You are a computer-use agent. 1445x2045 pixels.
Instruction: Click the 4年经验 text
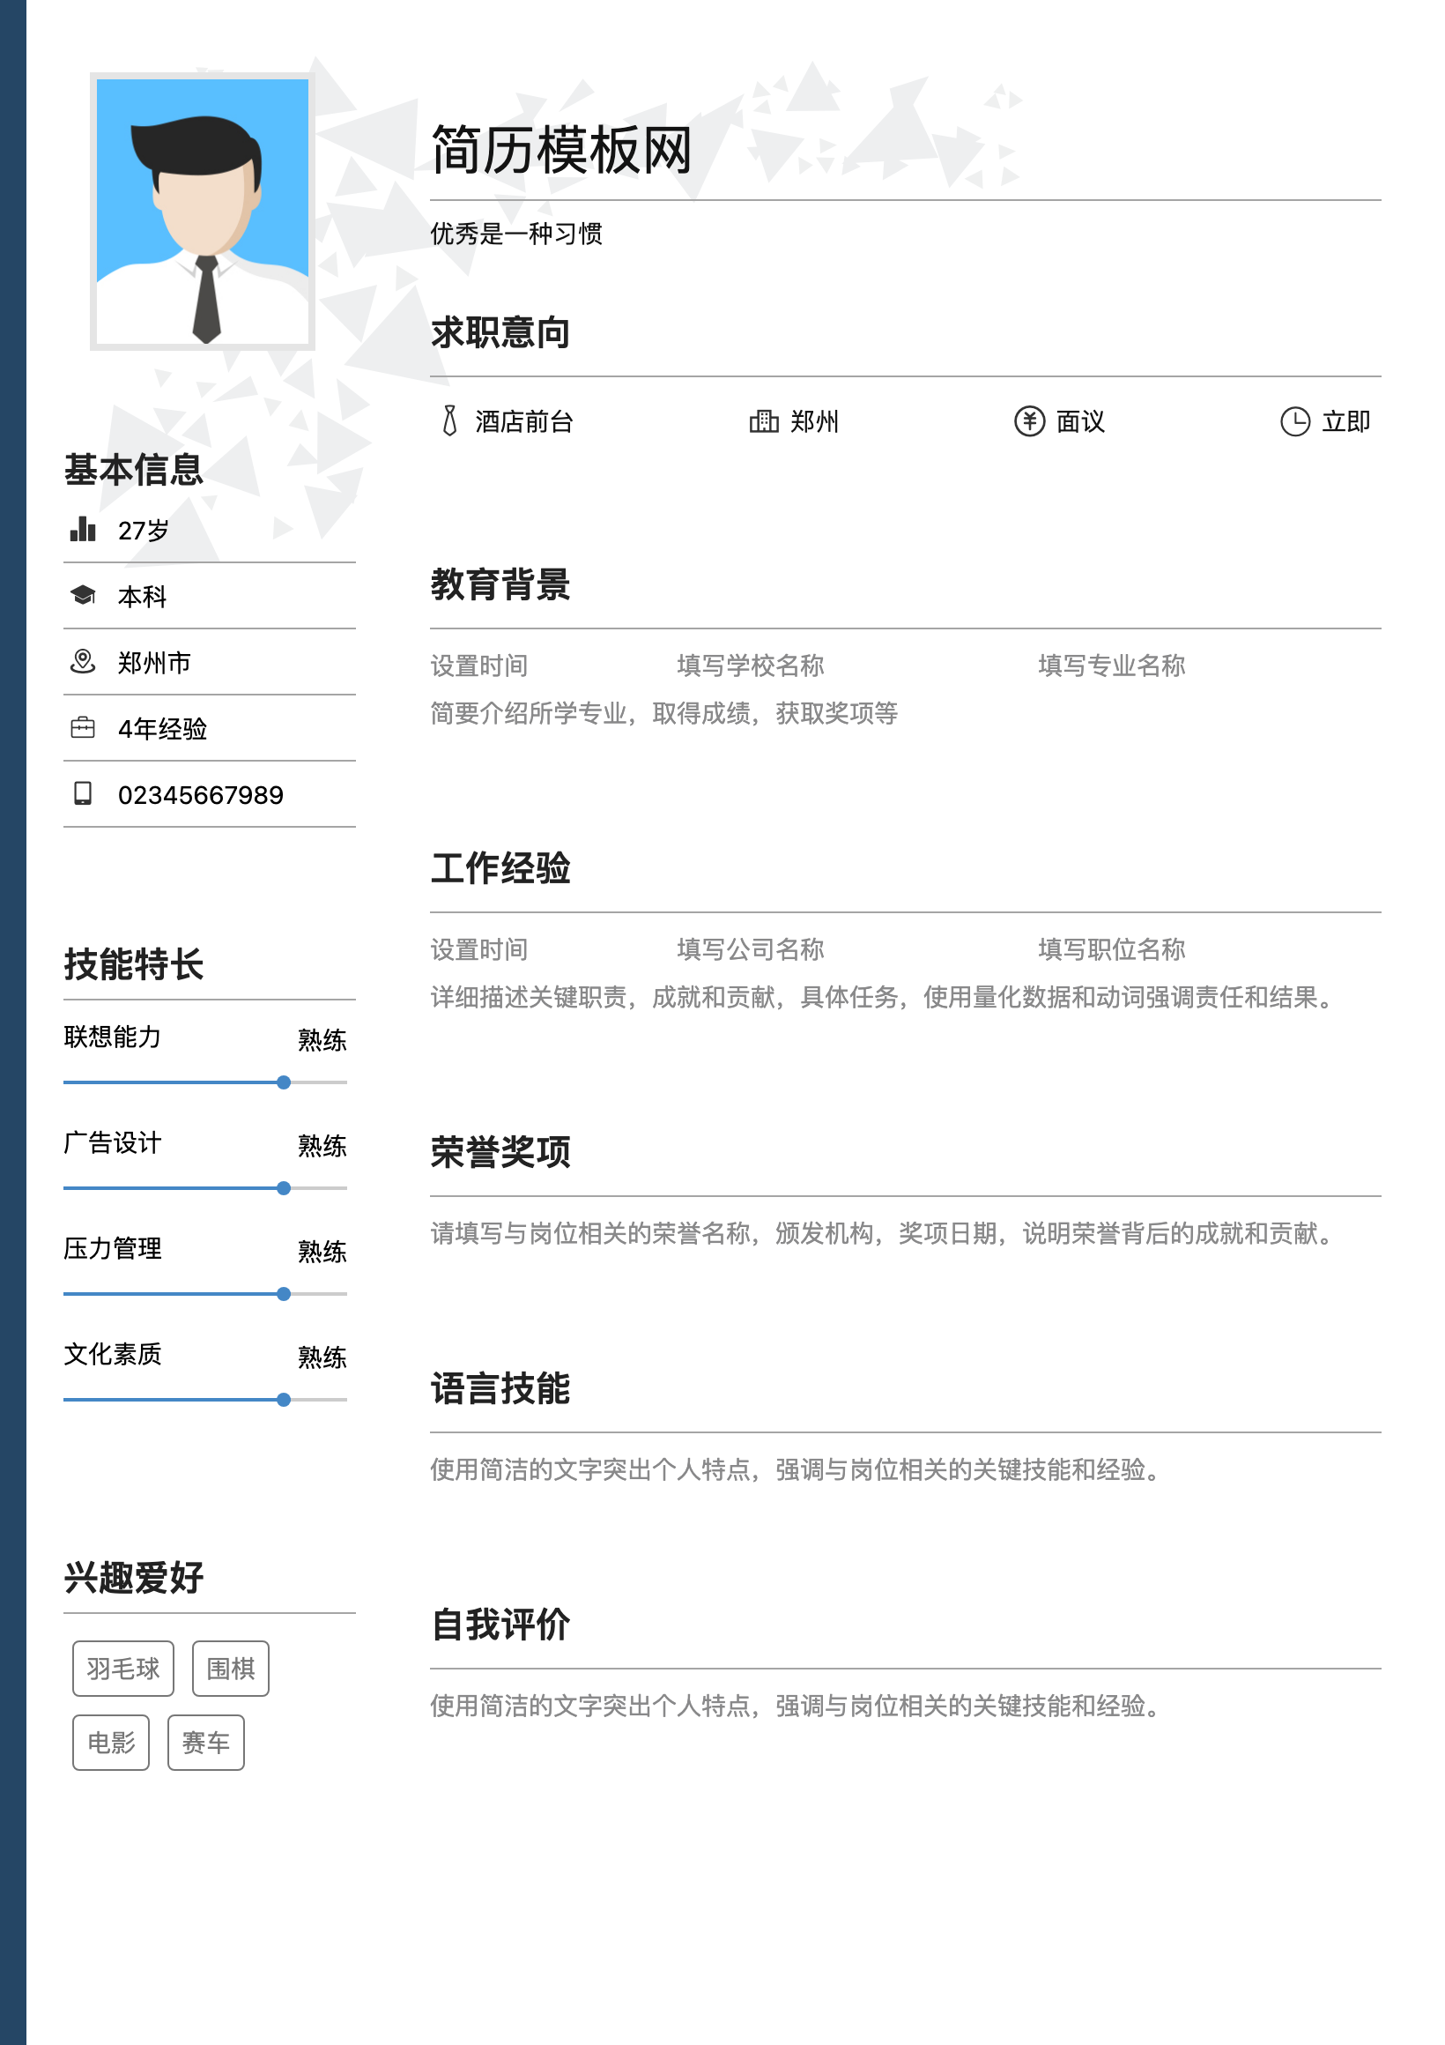163,729
